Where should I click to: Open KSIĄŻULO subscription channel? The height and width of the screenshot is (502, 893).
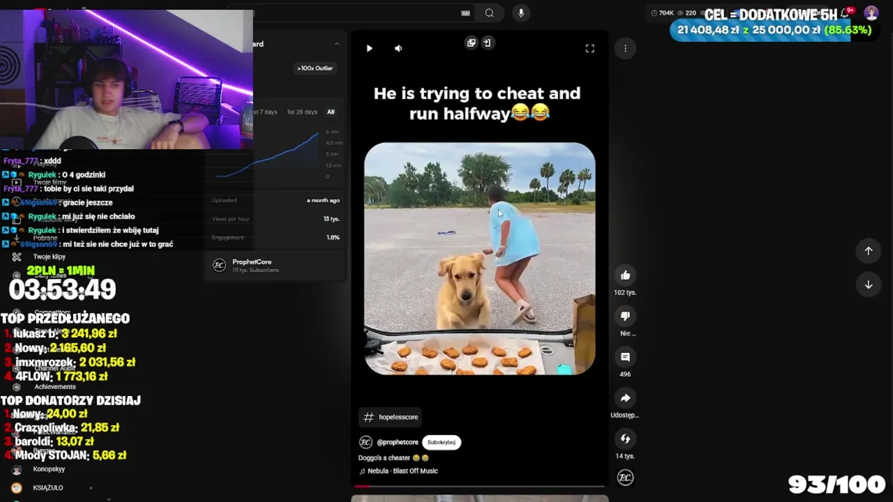point(48,487)
